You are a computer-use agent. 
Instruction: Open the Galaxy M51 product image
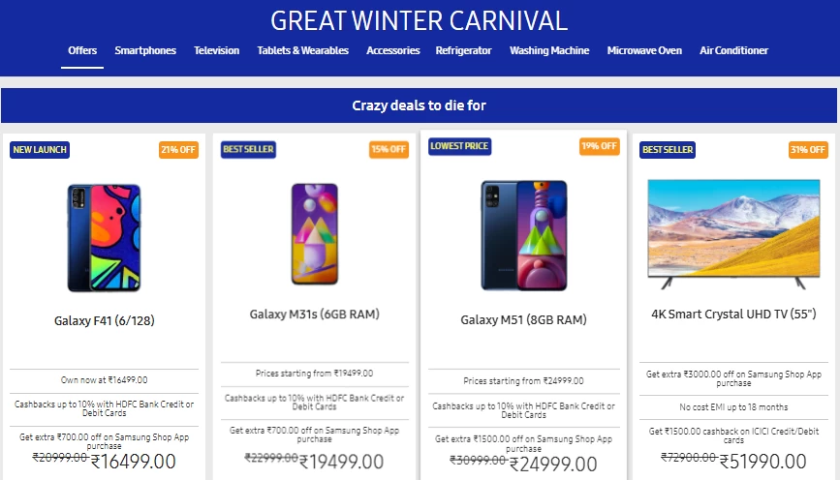[524, 235]
